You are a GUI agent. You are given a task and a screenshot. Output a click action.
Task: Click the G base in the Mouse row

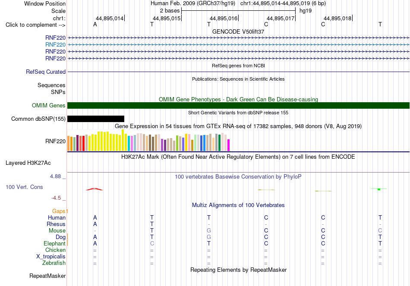click(x=209, y=231)
